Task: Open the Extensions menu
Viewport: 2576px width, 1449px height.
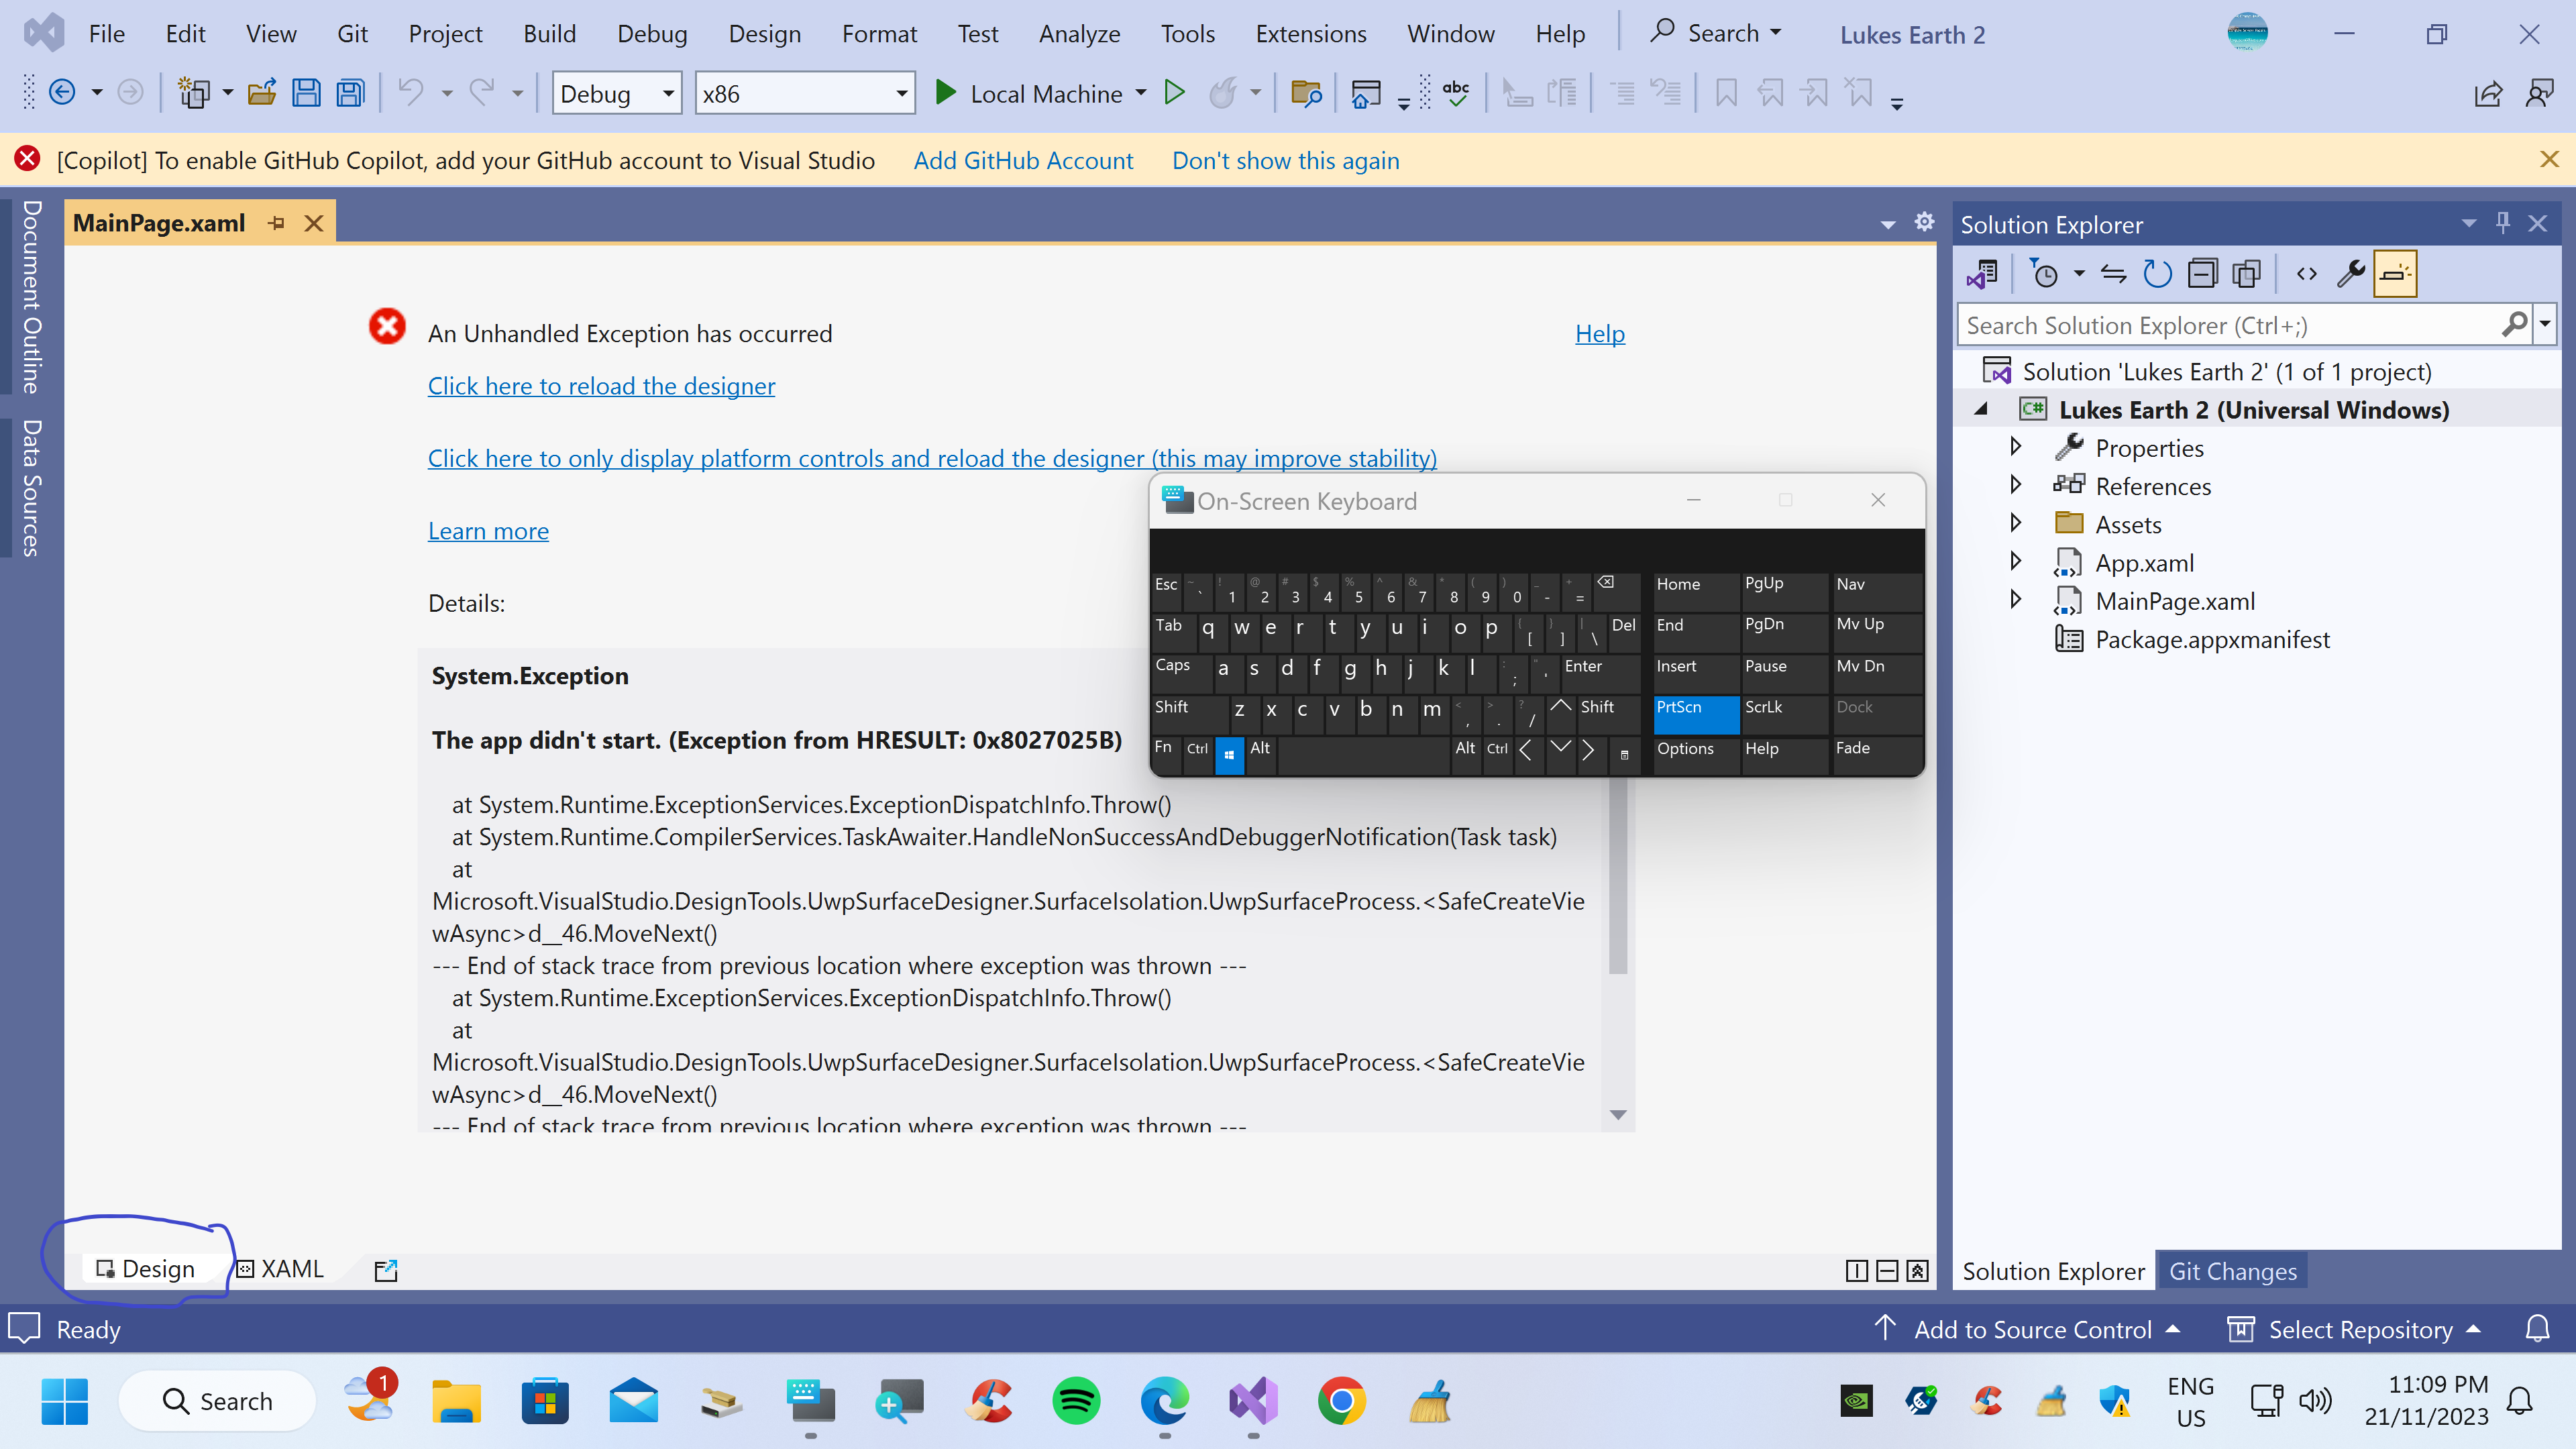Action: (1311, 33)
